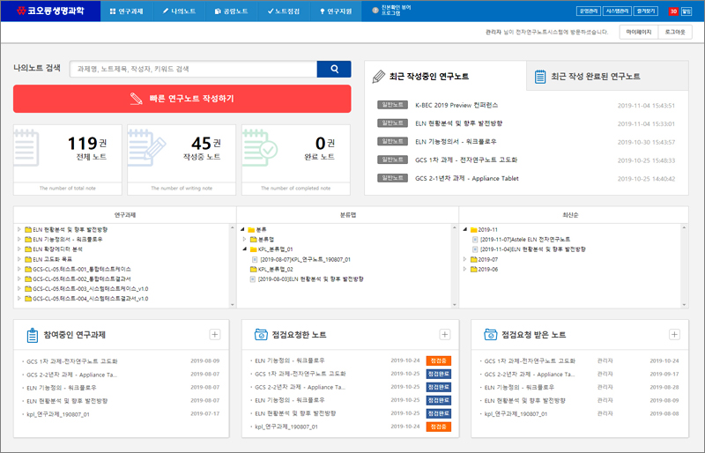Click the search magnifier button

coord(334,69)
